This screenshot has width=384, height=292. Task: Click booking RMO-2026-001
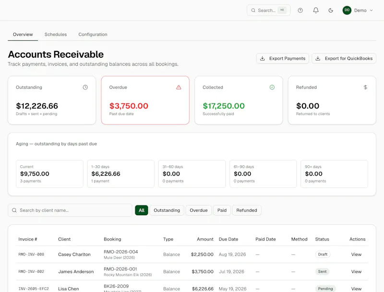[x=120, y=269]
